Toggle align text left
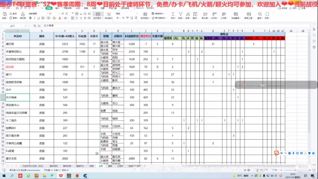Image resolution: width=318 pixels, height=179 pixels. (x=73, y=18)
